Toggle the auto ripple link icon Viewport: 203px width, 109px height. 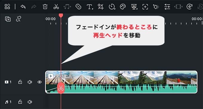[x=19, y=19]
